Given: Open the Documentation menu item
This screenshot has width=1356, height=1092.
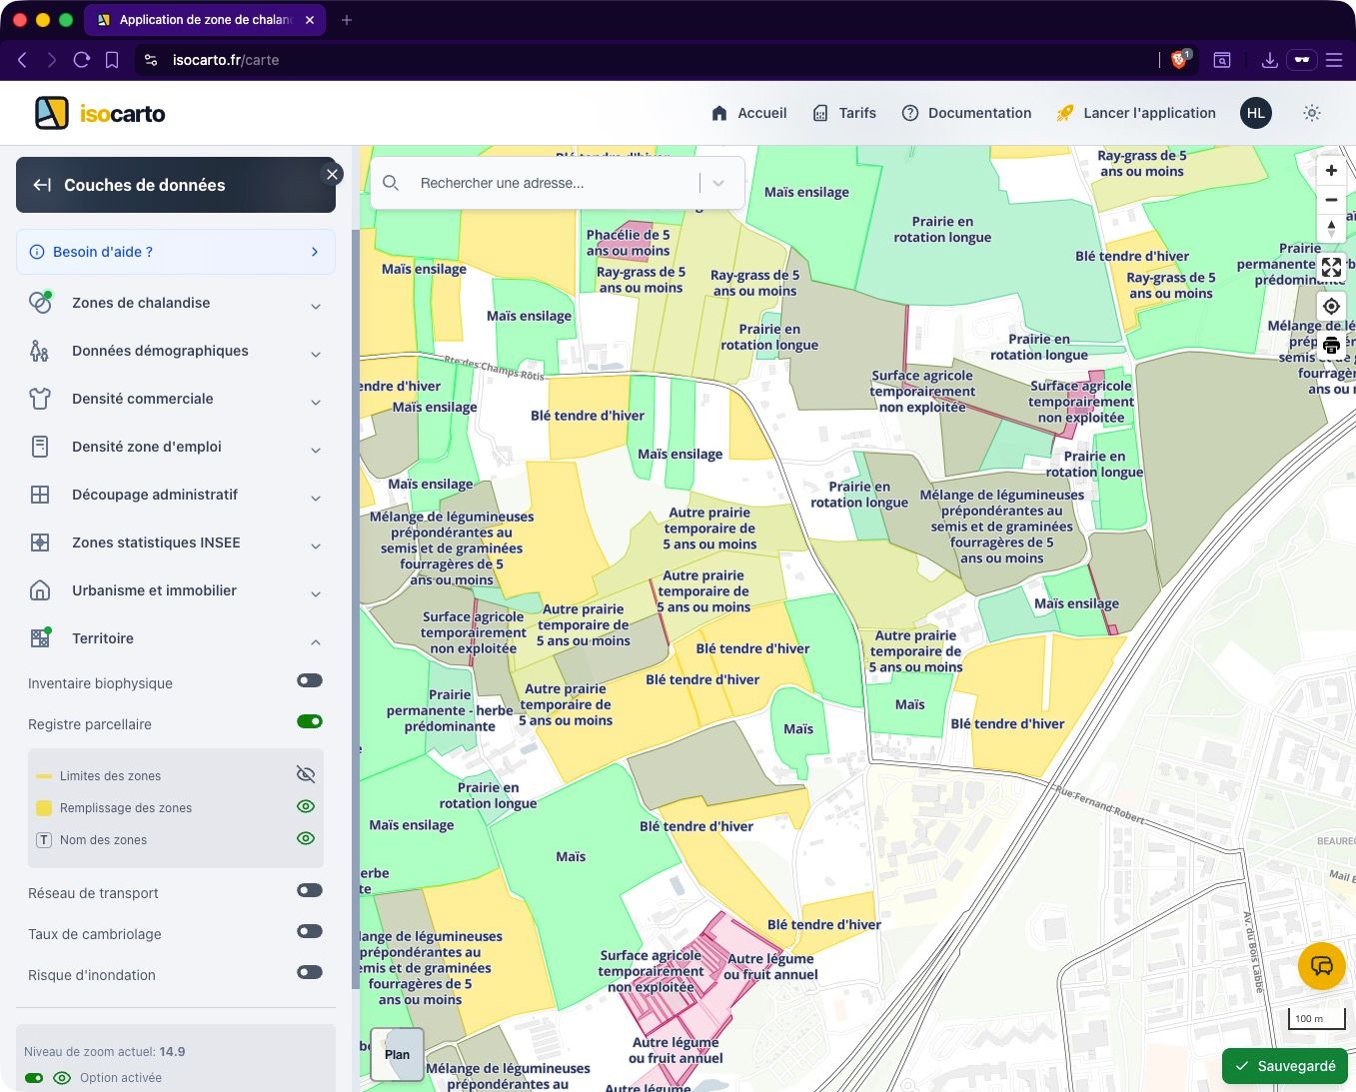Looking at the screenshot, I should point(966,113).
